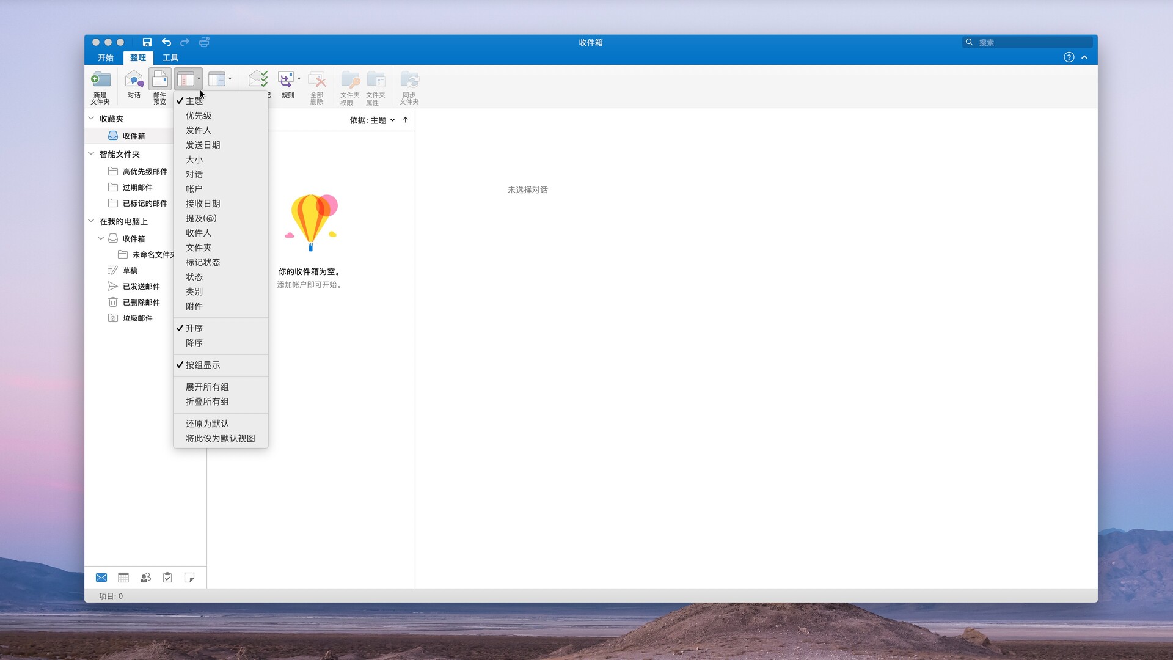
Task: Open the 垃圾邮件 folder
Action: [x=137, y=318]
